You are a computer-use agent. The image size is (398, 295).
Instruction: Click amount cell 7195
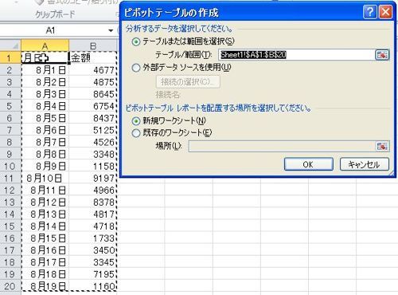point(93,274)
